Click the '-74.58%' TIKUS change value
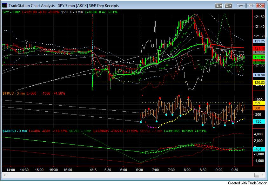 58,93
